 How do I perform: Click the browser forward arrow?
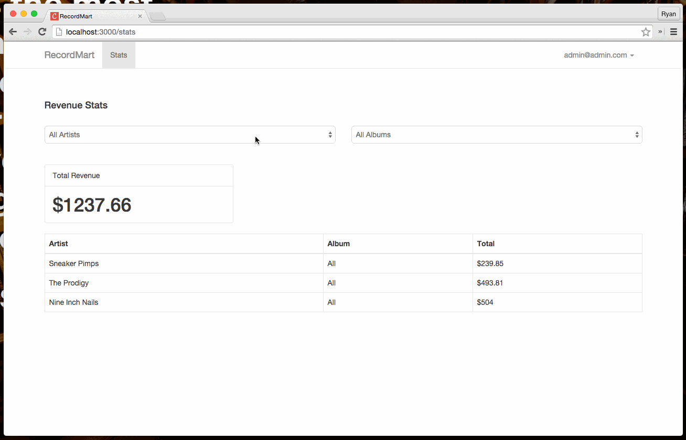[x=27, y=32]
